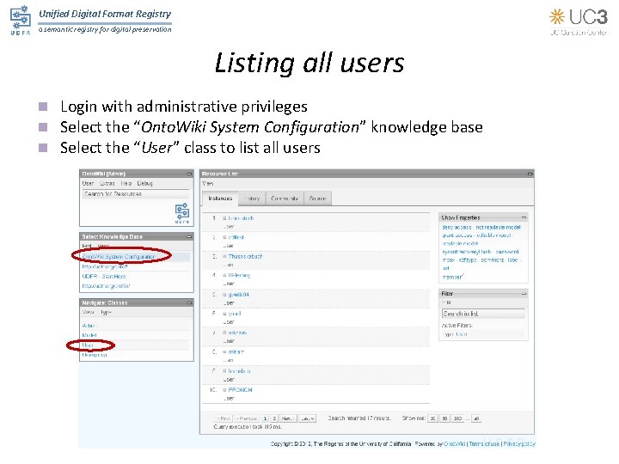Click the First page button
This screenshot has width=619, height=464.
click(x=224, y=418)
